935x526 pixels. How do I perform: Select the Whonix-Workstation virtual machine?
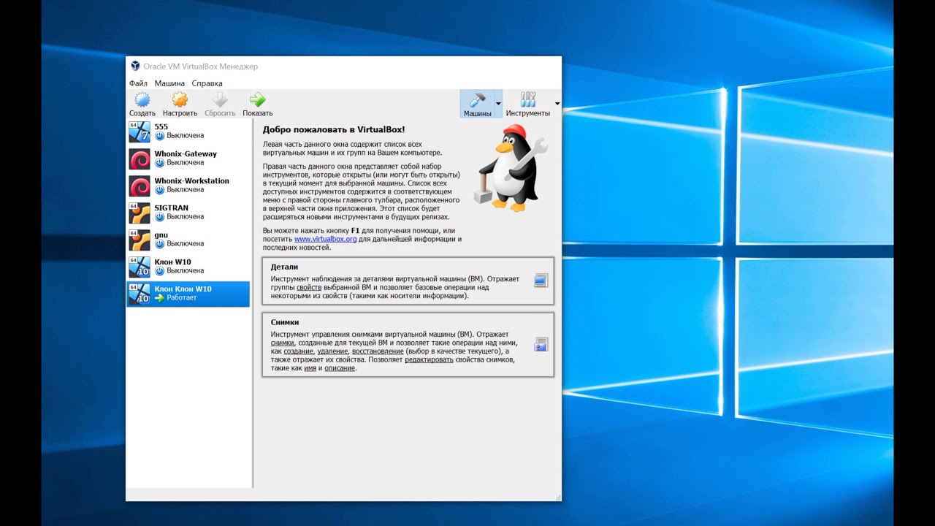click(x=188, y=186)
